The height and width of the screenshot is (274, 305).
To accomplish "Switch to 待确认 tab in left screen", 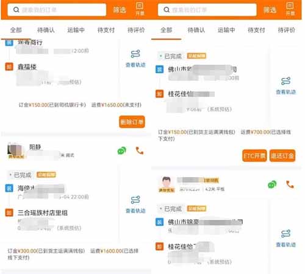I will coord(46,30).
